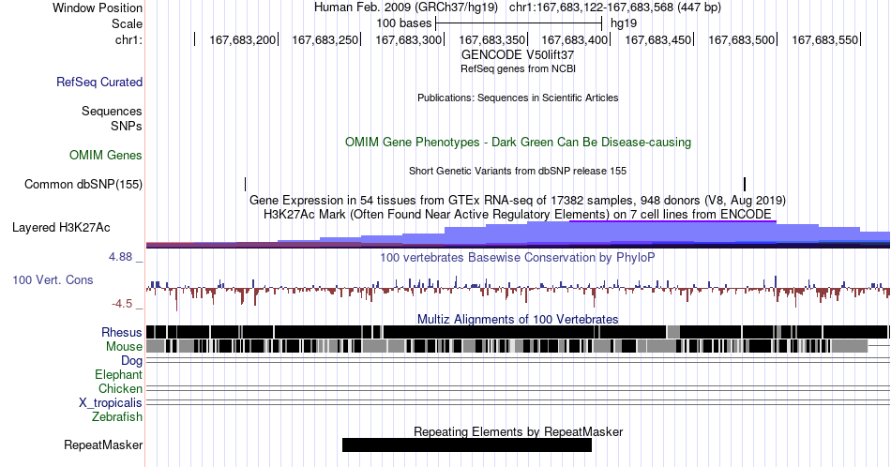Click the H3K27Ac Mark ENCODE title

[x=518, y=214]
